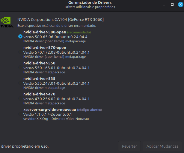Select the nvidia-driver-550 radio button
This screenshot has height=153, width=184.
click(20, 67)
